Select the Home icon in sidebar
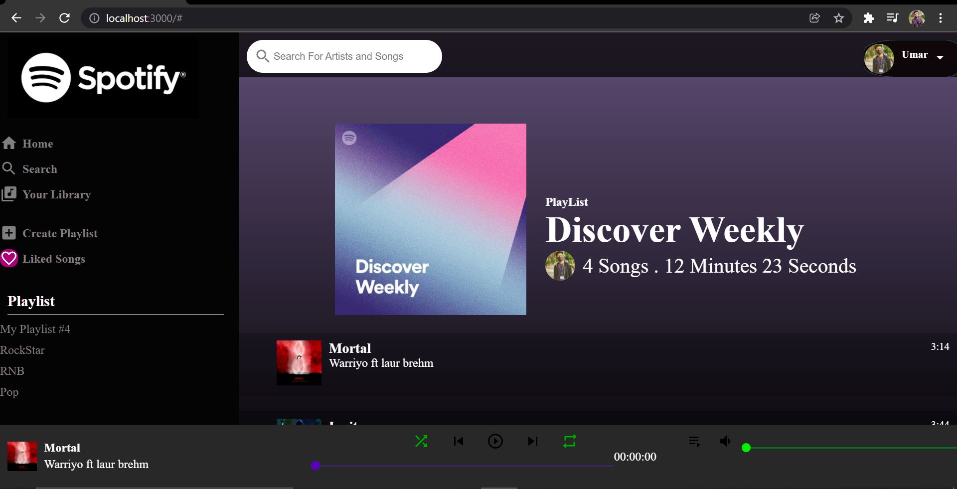 (x=9, y=144)
